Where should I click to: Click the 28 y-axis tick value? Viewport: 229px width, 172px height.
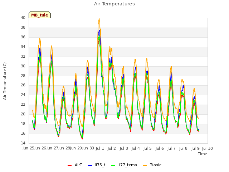click(23, 76)
